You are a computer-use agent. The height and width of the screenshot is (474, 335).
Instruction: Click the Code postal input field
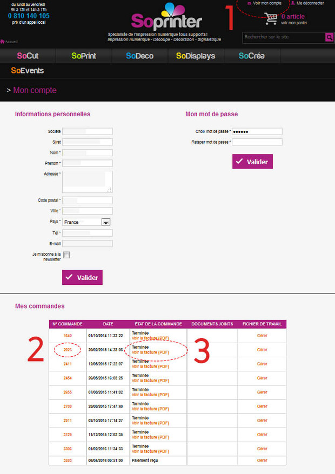point(88,200)
